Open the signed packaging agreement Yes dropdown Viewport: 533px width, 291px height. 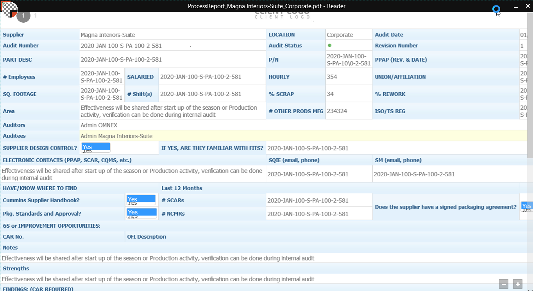click(527, 206)
